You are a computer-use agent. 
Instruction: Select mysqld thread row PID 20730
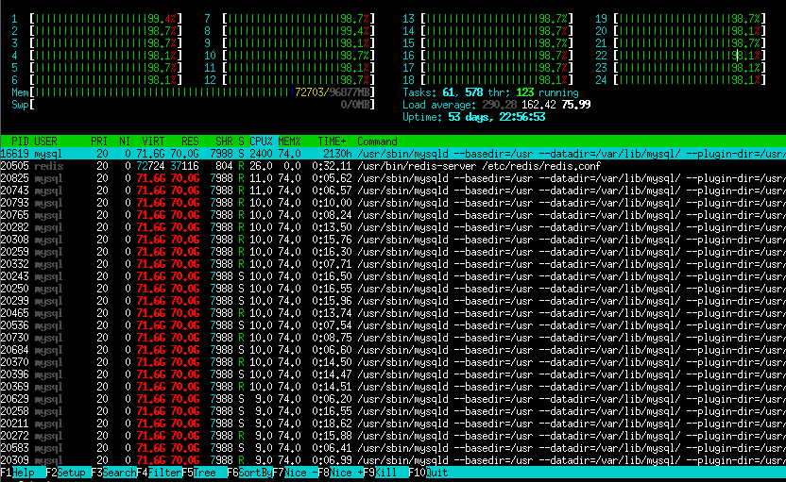pos(393,338)
